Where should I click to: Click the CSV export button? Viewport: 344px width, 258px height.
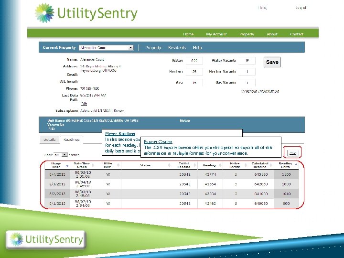[x=293, y=153]
